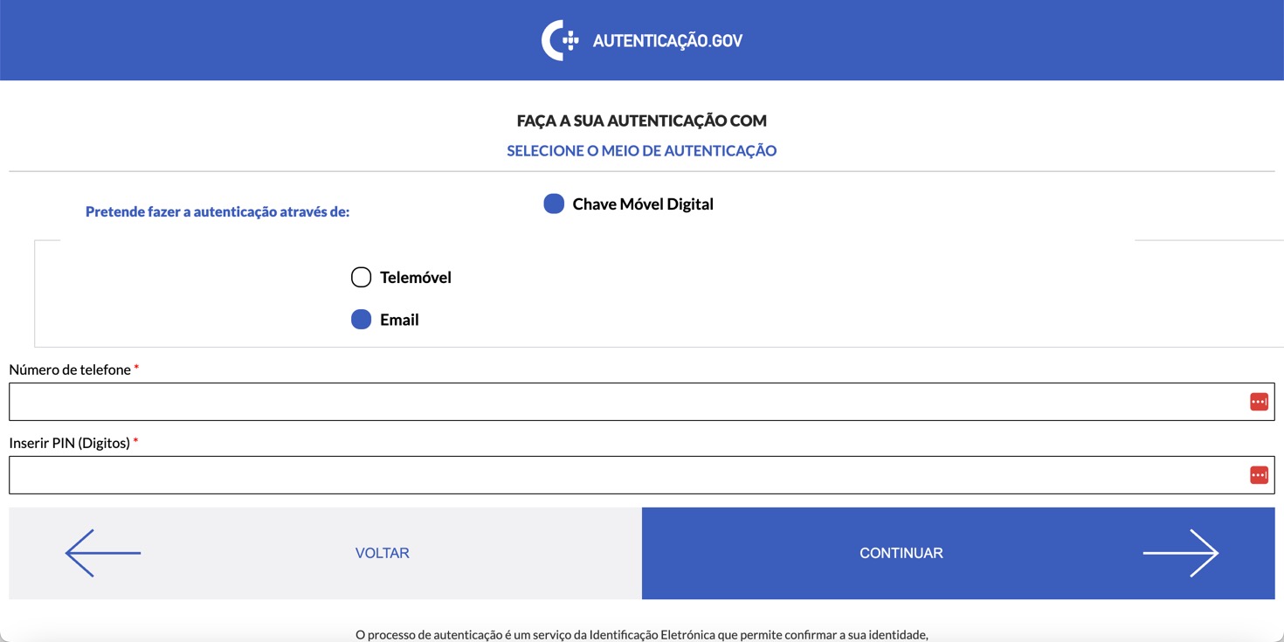Click the Inserir PIN (Digitos) label
The width and height of the screenshot is (1284, 642).
[70, 443]
